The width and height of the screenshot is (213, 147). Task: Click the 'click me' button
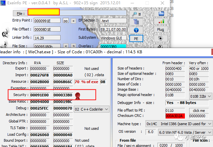tap(199, 111)
